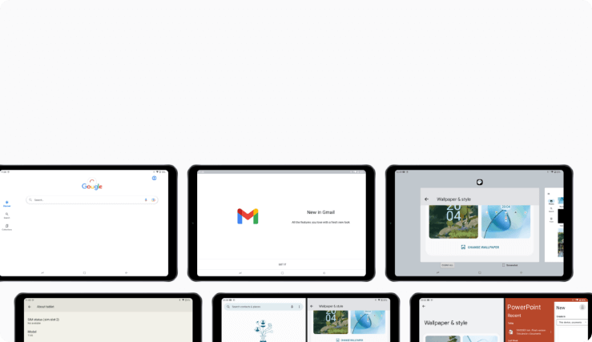Open the partially visible Photos app card

click(x=554, y=225)
